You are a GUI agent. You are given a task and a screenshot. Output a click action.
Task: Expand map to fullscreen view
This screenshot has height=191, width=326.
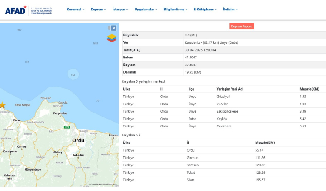114,28
